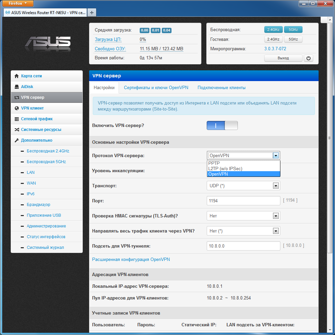Select PPTP in the protocol list
The width and height of the screenshot is (335, 335).
[x=243, y=163]
